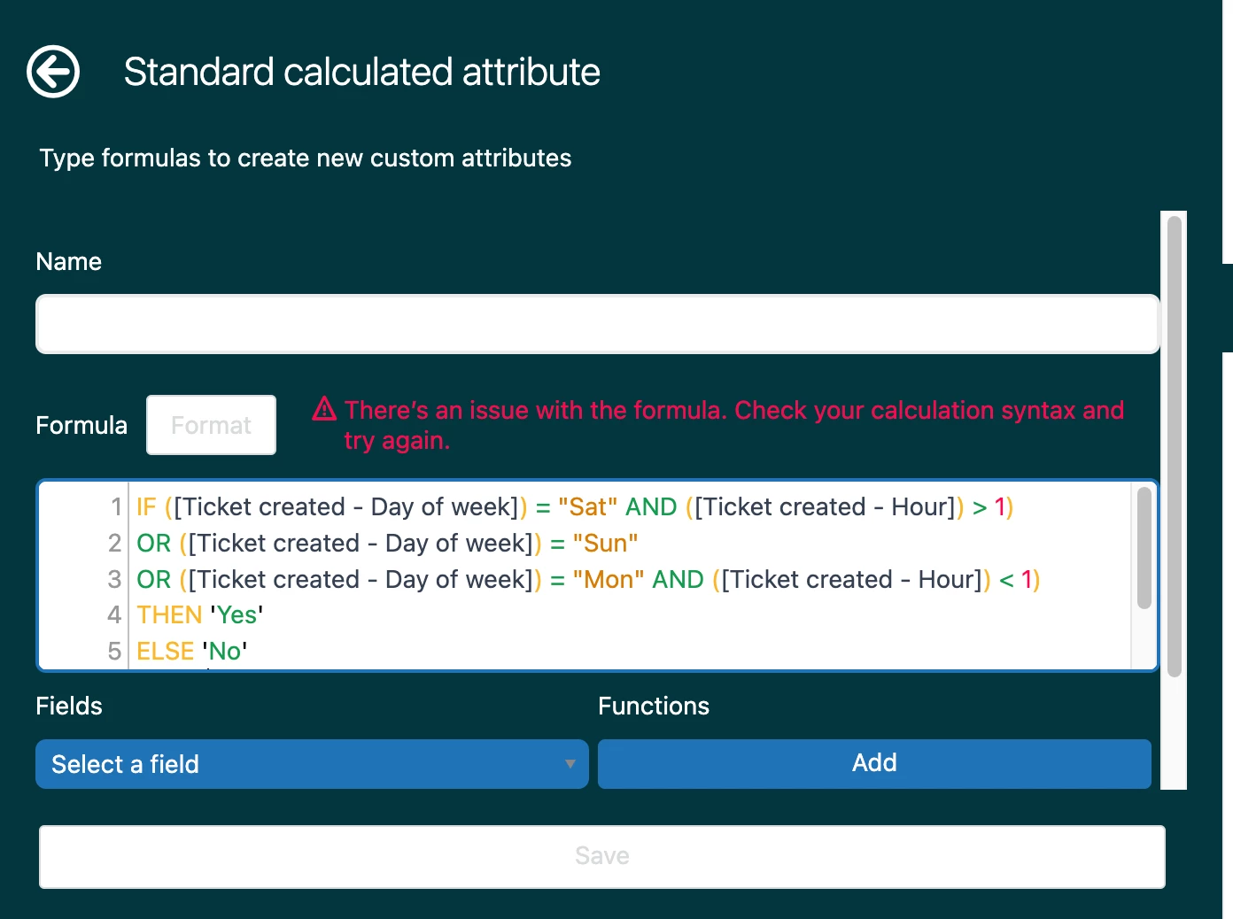Click the formula editor's inner scrollbar
The image size is (1233, 919).
click(x=1144, y=548)
